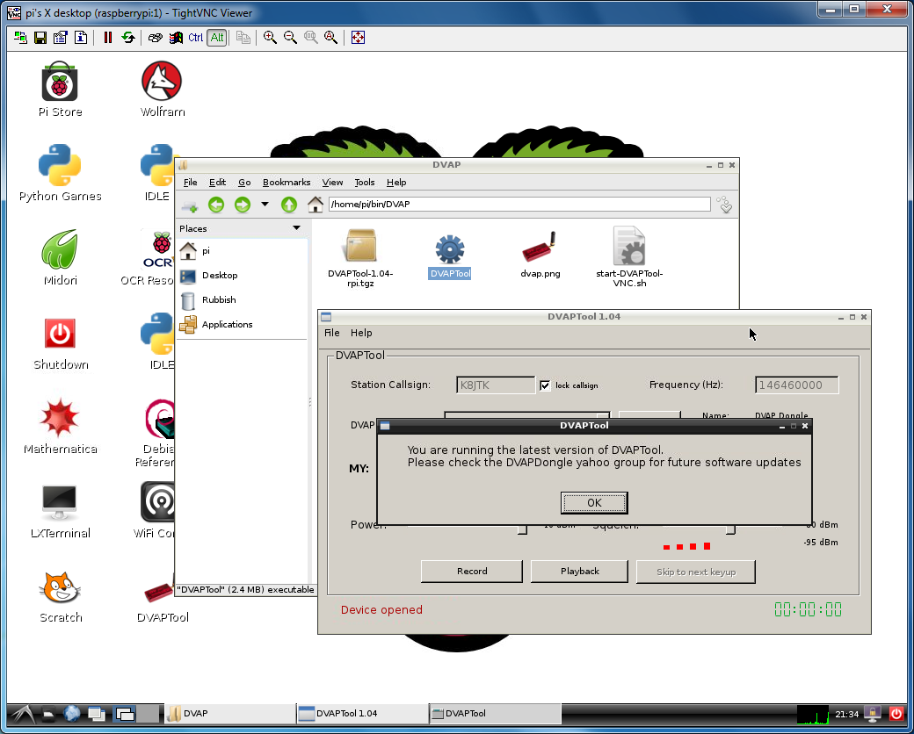This screenshot has width=914, height=734.
Task: Click the TightVNC New connection icon
Action: (x=20, y=38)
